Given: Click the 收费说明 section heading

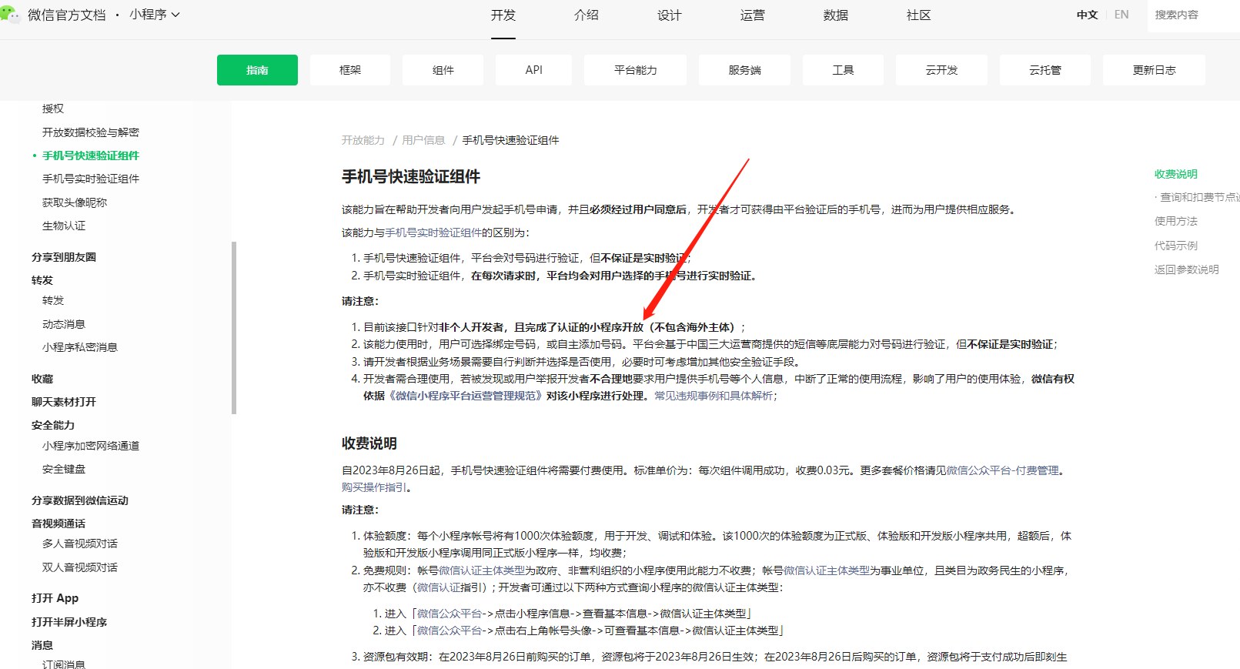Looking at the screenshot, I should pyautogui.click(x=369, y=443).
